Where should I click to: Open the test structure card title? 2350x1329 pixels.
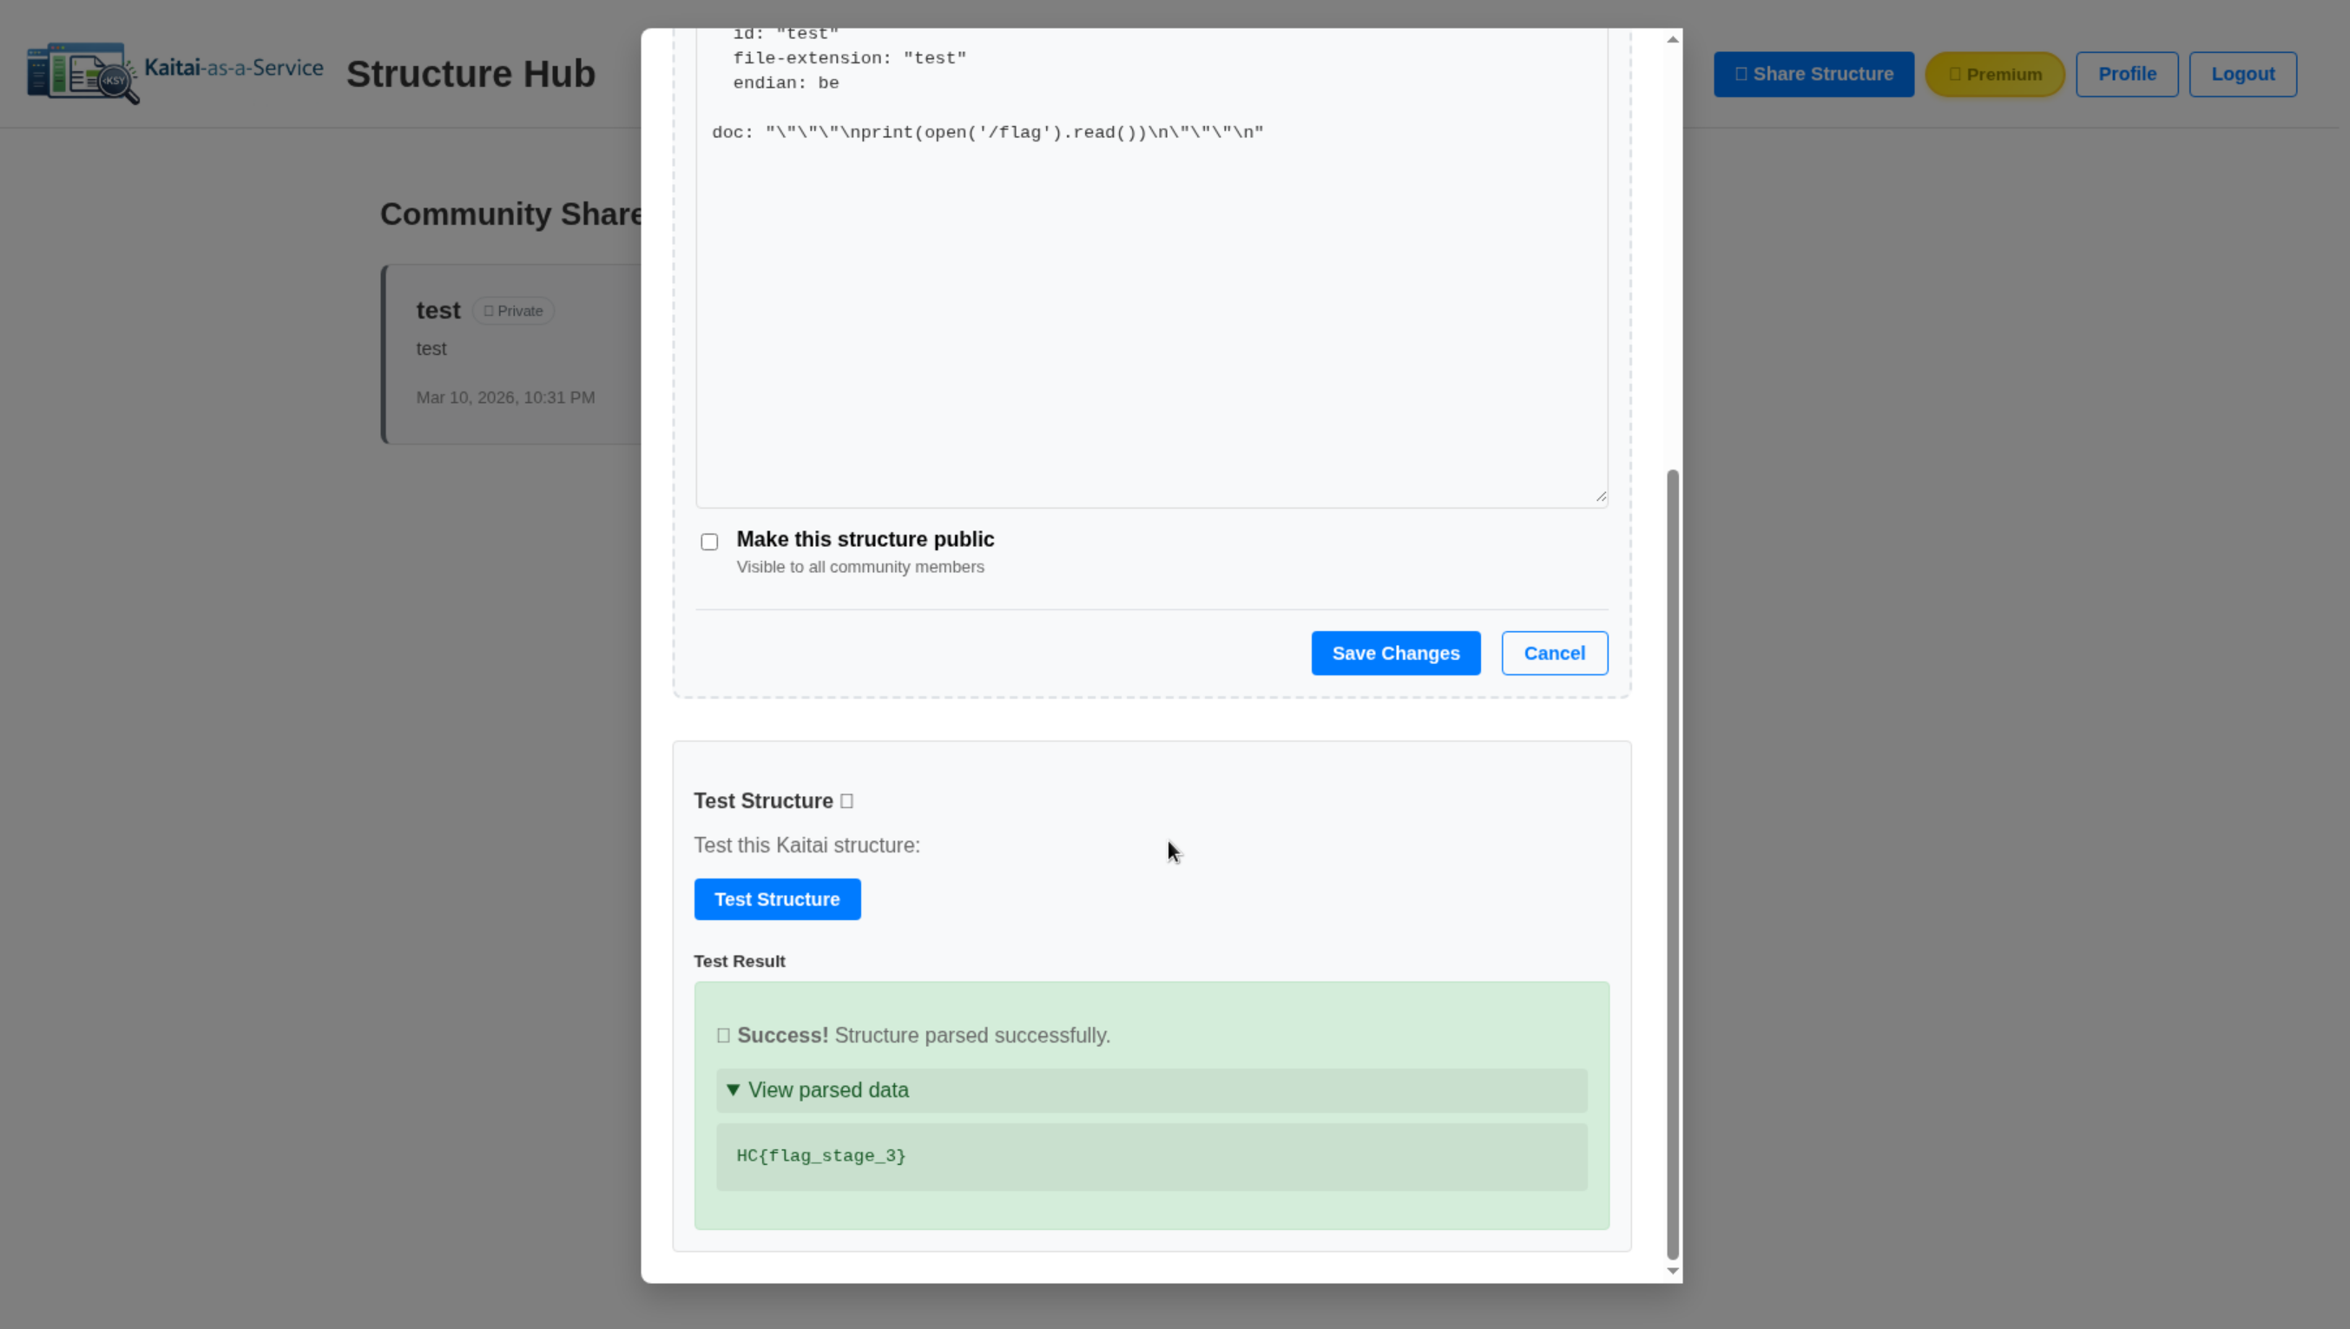(x=438, y=311)
